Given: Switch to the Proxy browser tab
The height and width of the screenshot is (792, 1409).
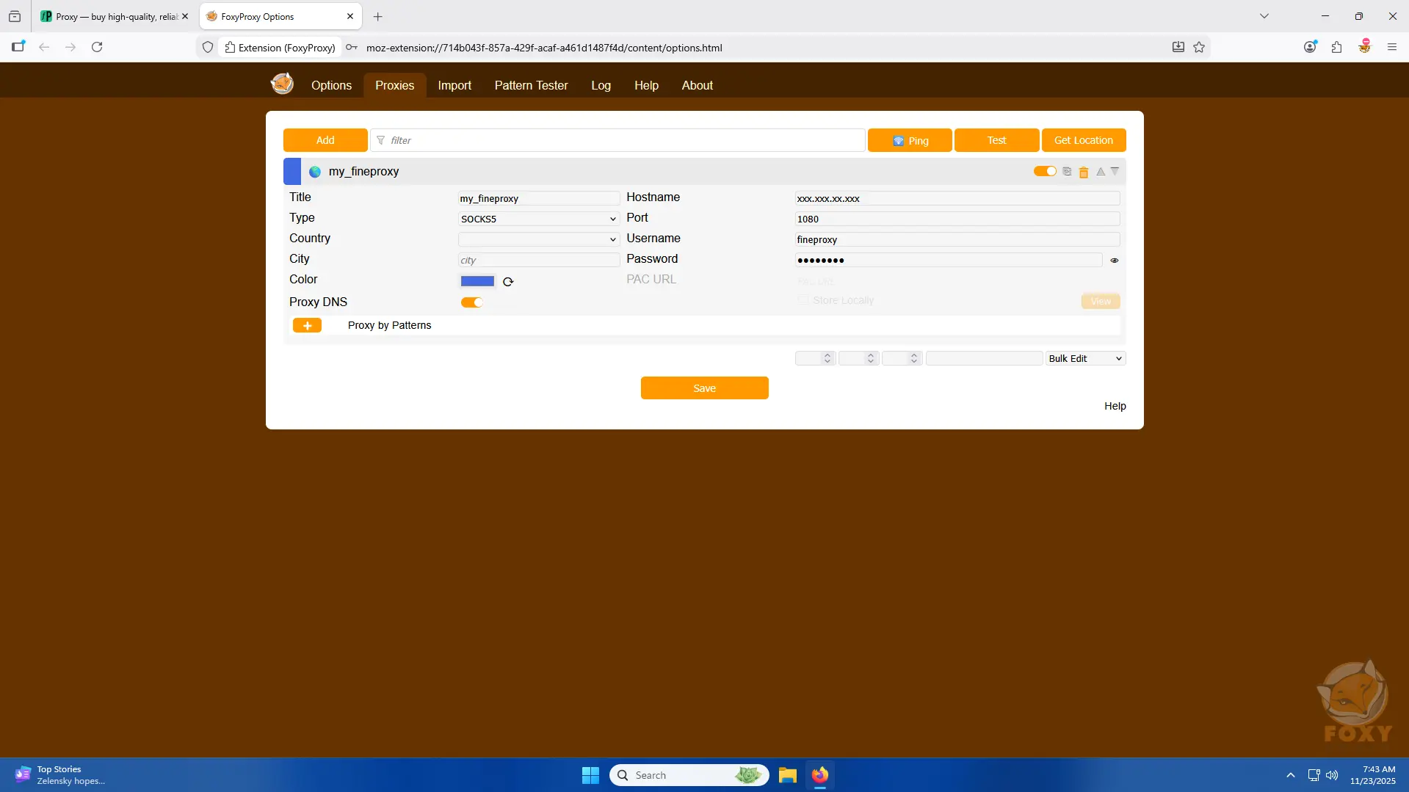Looking at the screenshot, I should click(x=115, y=16).
